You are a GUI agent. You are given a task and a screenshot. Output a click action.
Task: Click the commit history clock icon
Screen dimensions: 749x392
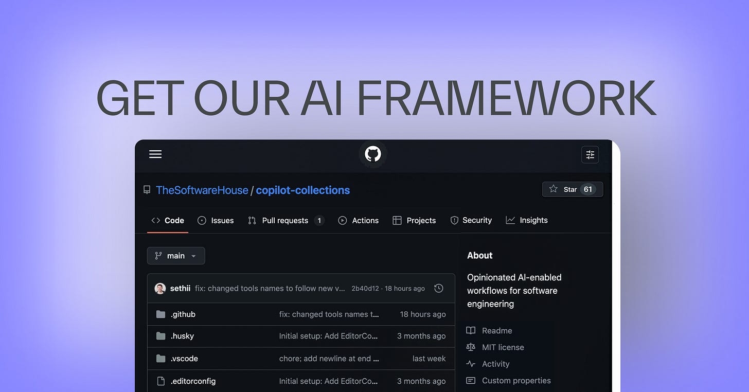[439, 288]
